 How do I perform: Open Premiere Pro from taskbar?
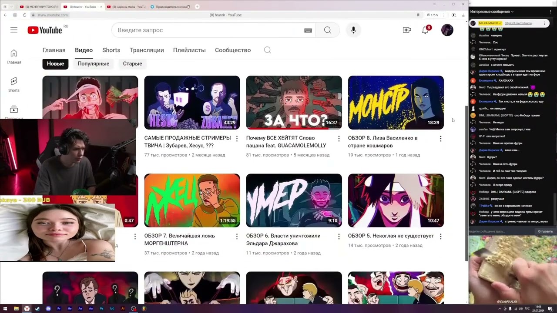click(59, 309)
